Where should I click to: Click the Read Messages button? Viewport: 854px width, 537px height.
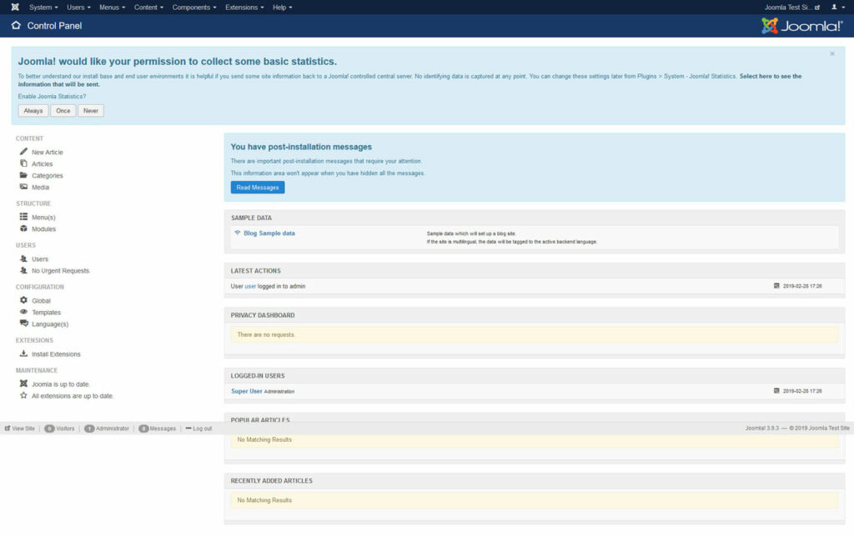pos(258,188)
